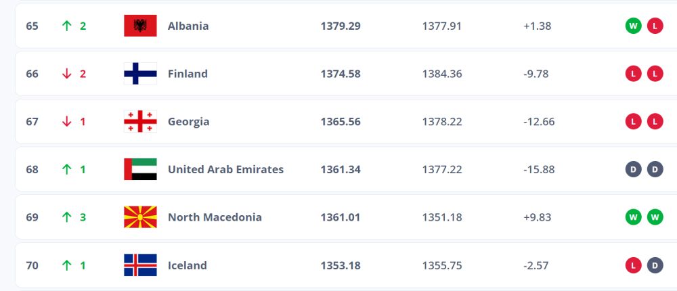The width and height of the screenshot is (677, 291).
Task: Click the North Macedonia flag icon
Action: coord(140,217)
